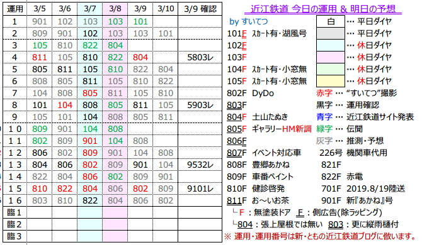Screen dimensions: 422x245
Task: Click the 緑字 … 伝聞 legend line
Action: 339,129
